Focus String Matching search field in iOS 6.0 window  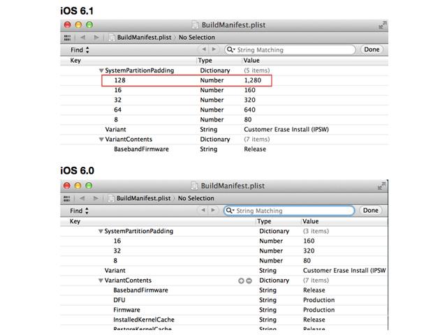pyautogui.click(x=289, y=211)
